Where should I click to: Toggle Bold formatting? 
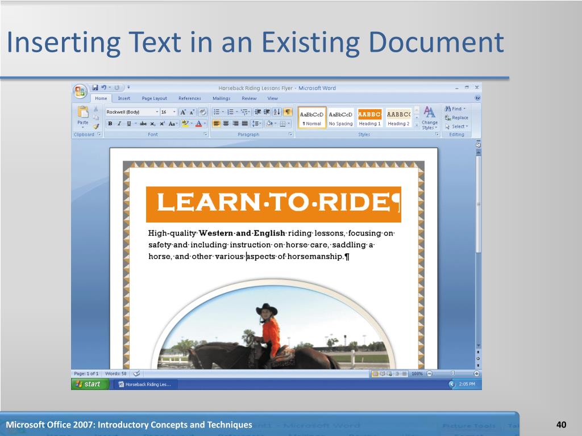tap(110, 124)
